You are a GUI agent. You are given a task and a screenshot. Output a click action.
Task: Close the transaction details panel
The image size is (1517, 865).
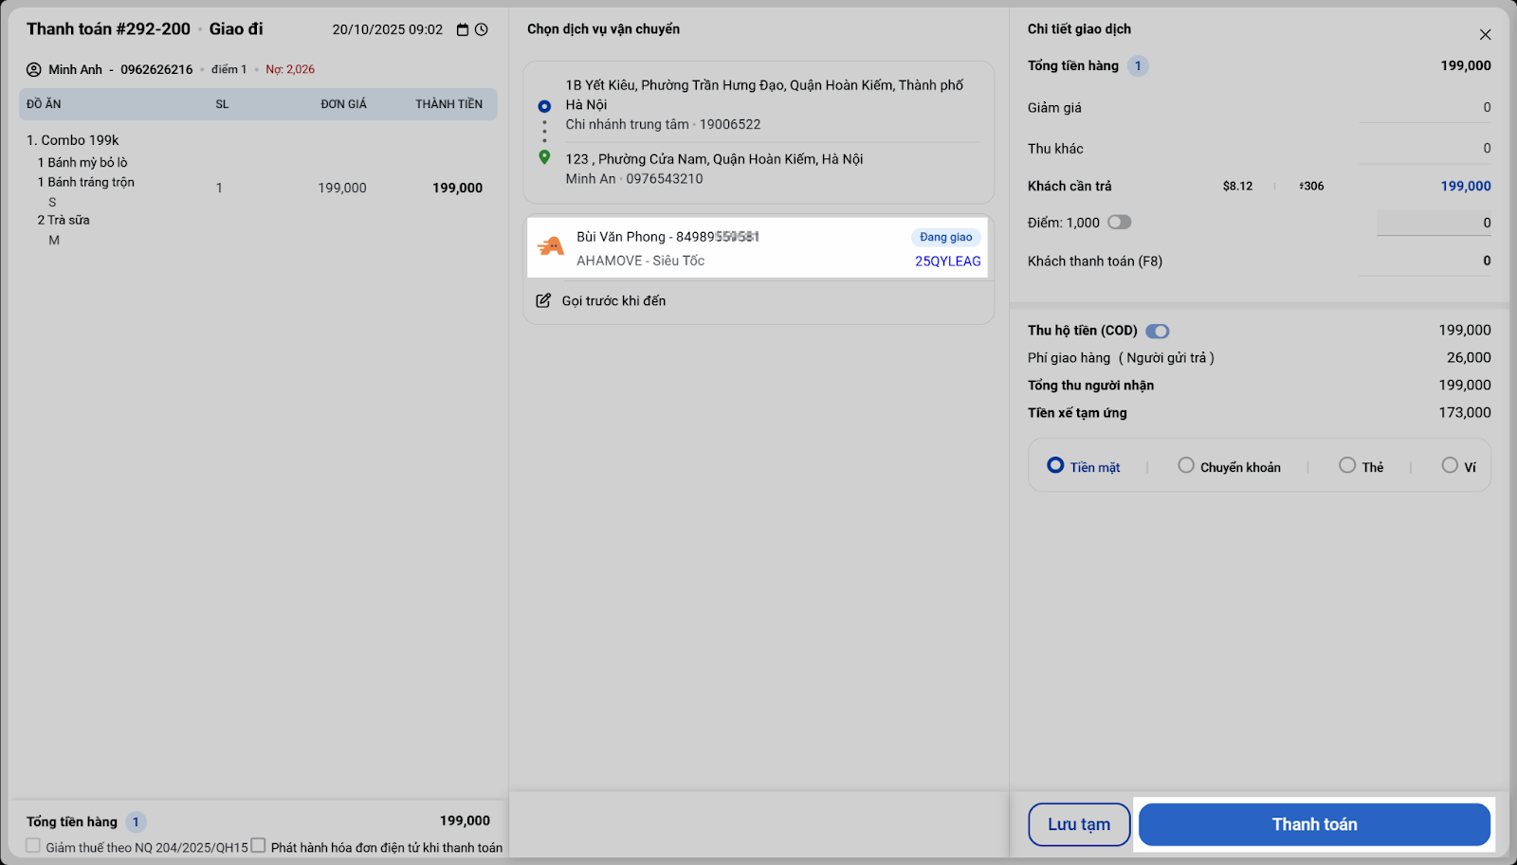[1485, 35]
